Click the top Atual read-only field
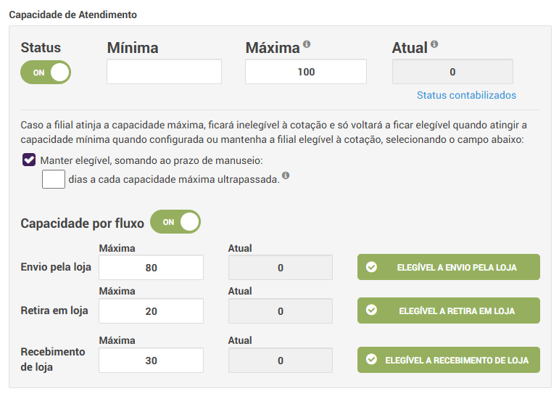Screen dimensions: 559x399 (452, 72)
